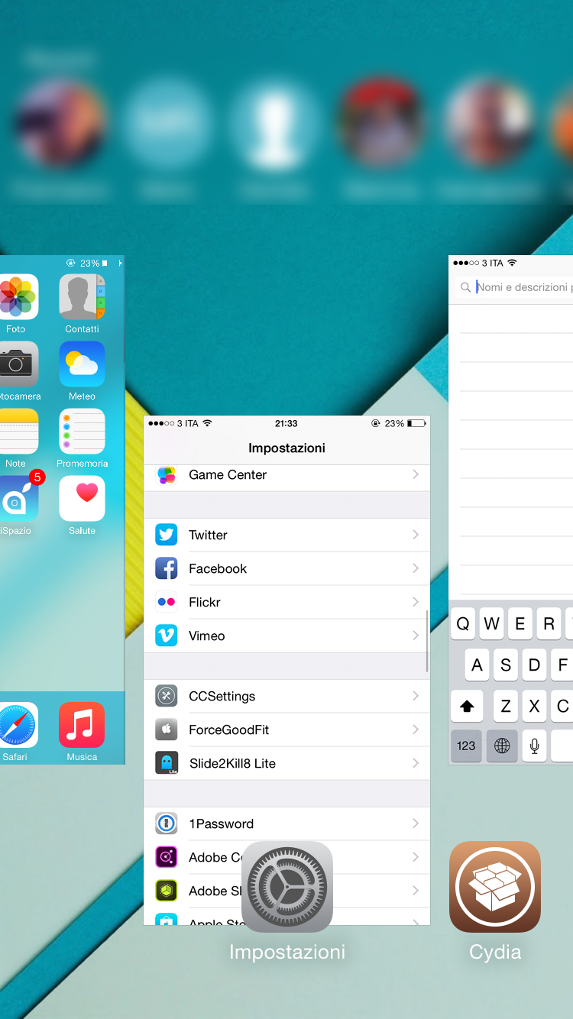The width and height of the screenshot is (573, 1019).
Task: Tap Impostazioni title in Settings card
Action: click(286, 448)
